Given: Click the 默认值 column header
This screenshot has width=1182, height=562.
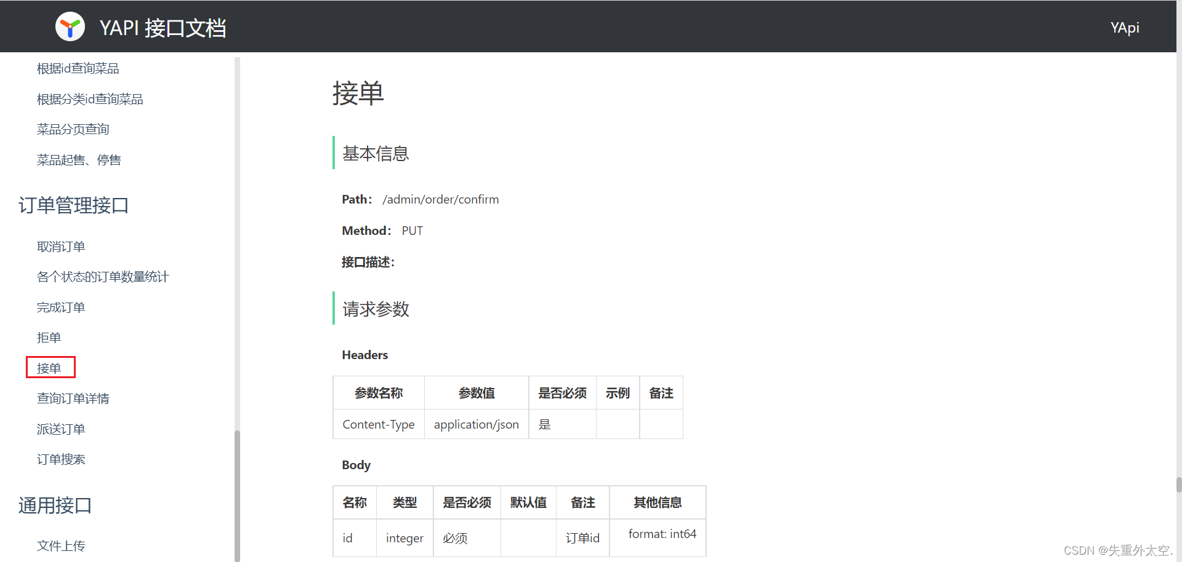Looking at the screenshot, I should [x=528, y=502].
